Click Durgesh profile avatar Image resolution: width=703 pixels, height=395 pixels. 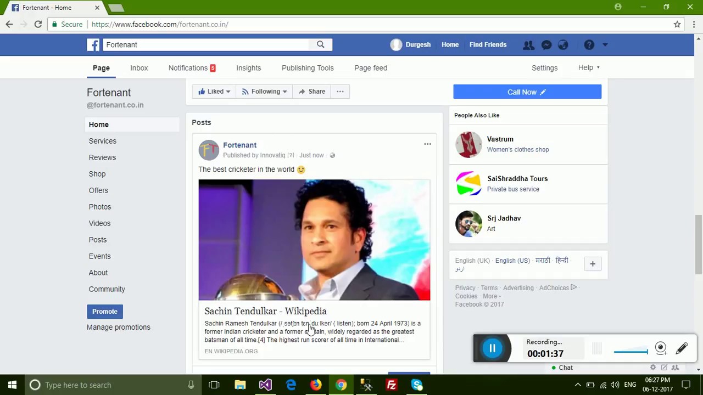pos(396,45)
